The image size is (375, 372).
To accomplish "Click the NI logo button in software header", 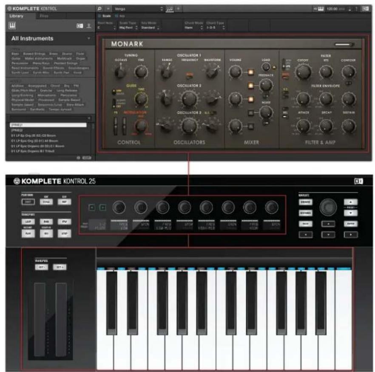I will [365, 9].
